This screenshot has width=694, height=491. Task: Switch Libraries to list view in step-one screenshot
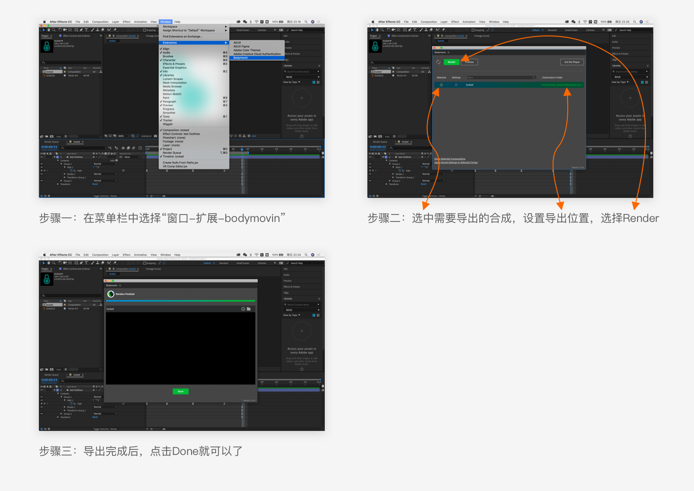[318, 82]
